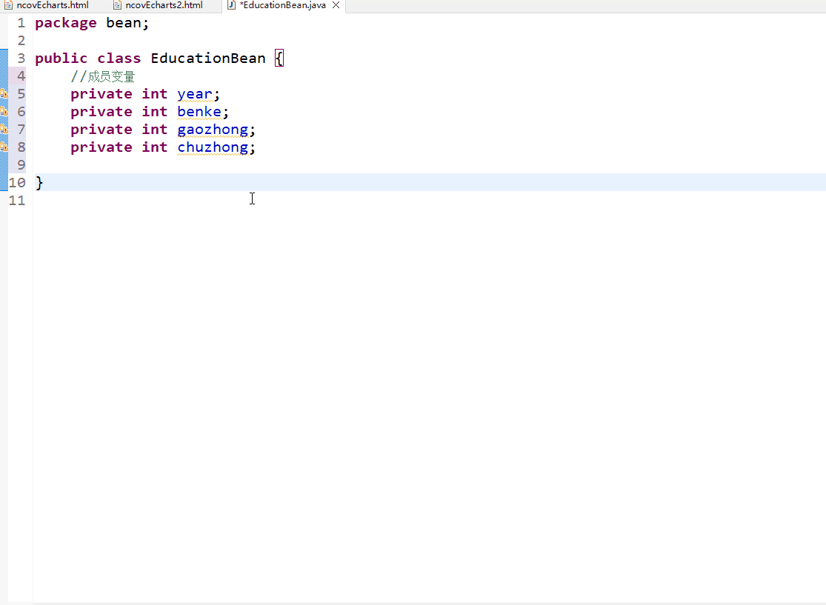This screenshot has height=605, width=826.
Task: Click the Java file icon on EducationBean.java tab
Action: pos(230,5)
